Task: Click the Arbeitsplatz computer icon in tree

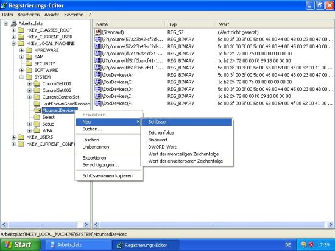Action: click(x=13, y=23)
